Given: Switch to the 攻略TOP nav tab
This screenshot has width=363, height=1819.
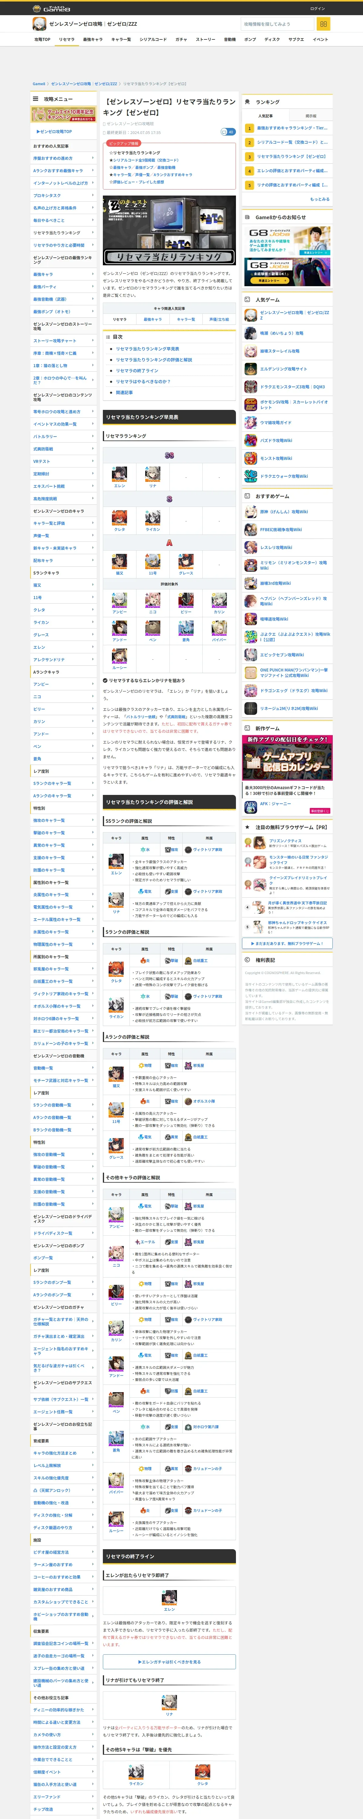Looking at the screenshot, I should coord(42,39).
